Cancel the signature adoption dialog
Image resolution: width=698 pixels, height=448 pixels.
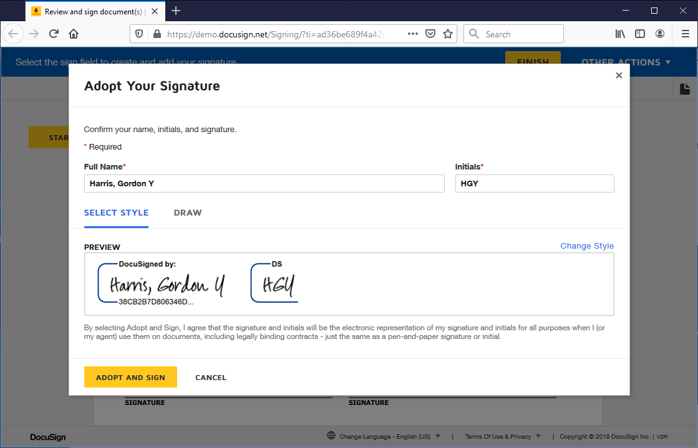[211, 378]
